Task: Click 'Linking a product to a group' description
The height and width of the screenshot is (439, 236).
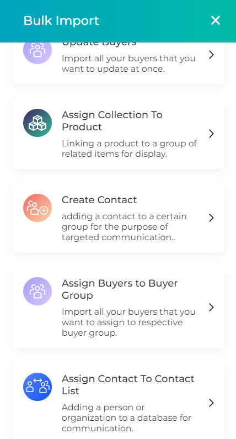Action: (x=129, y=149)
